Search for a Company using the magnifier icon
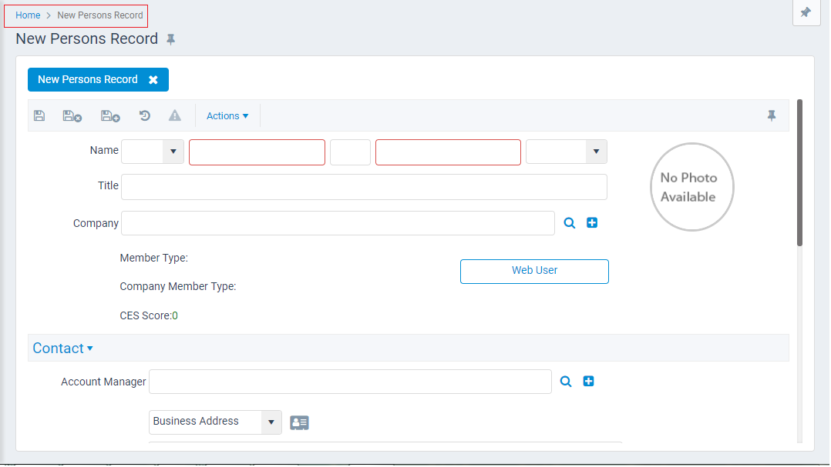This screenshot has width=831, height=467. (569, 222)
